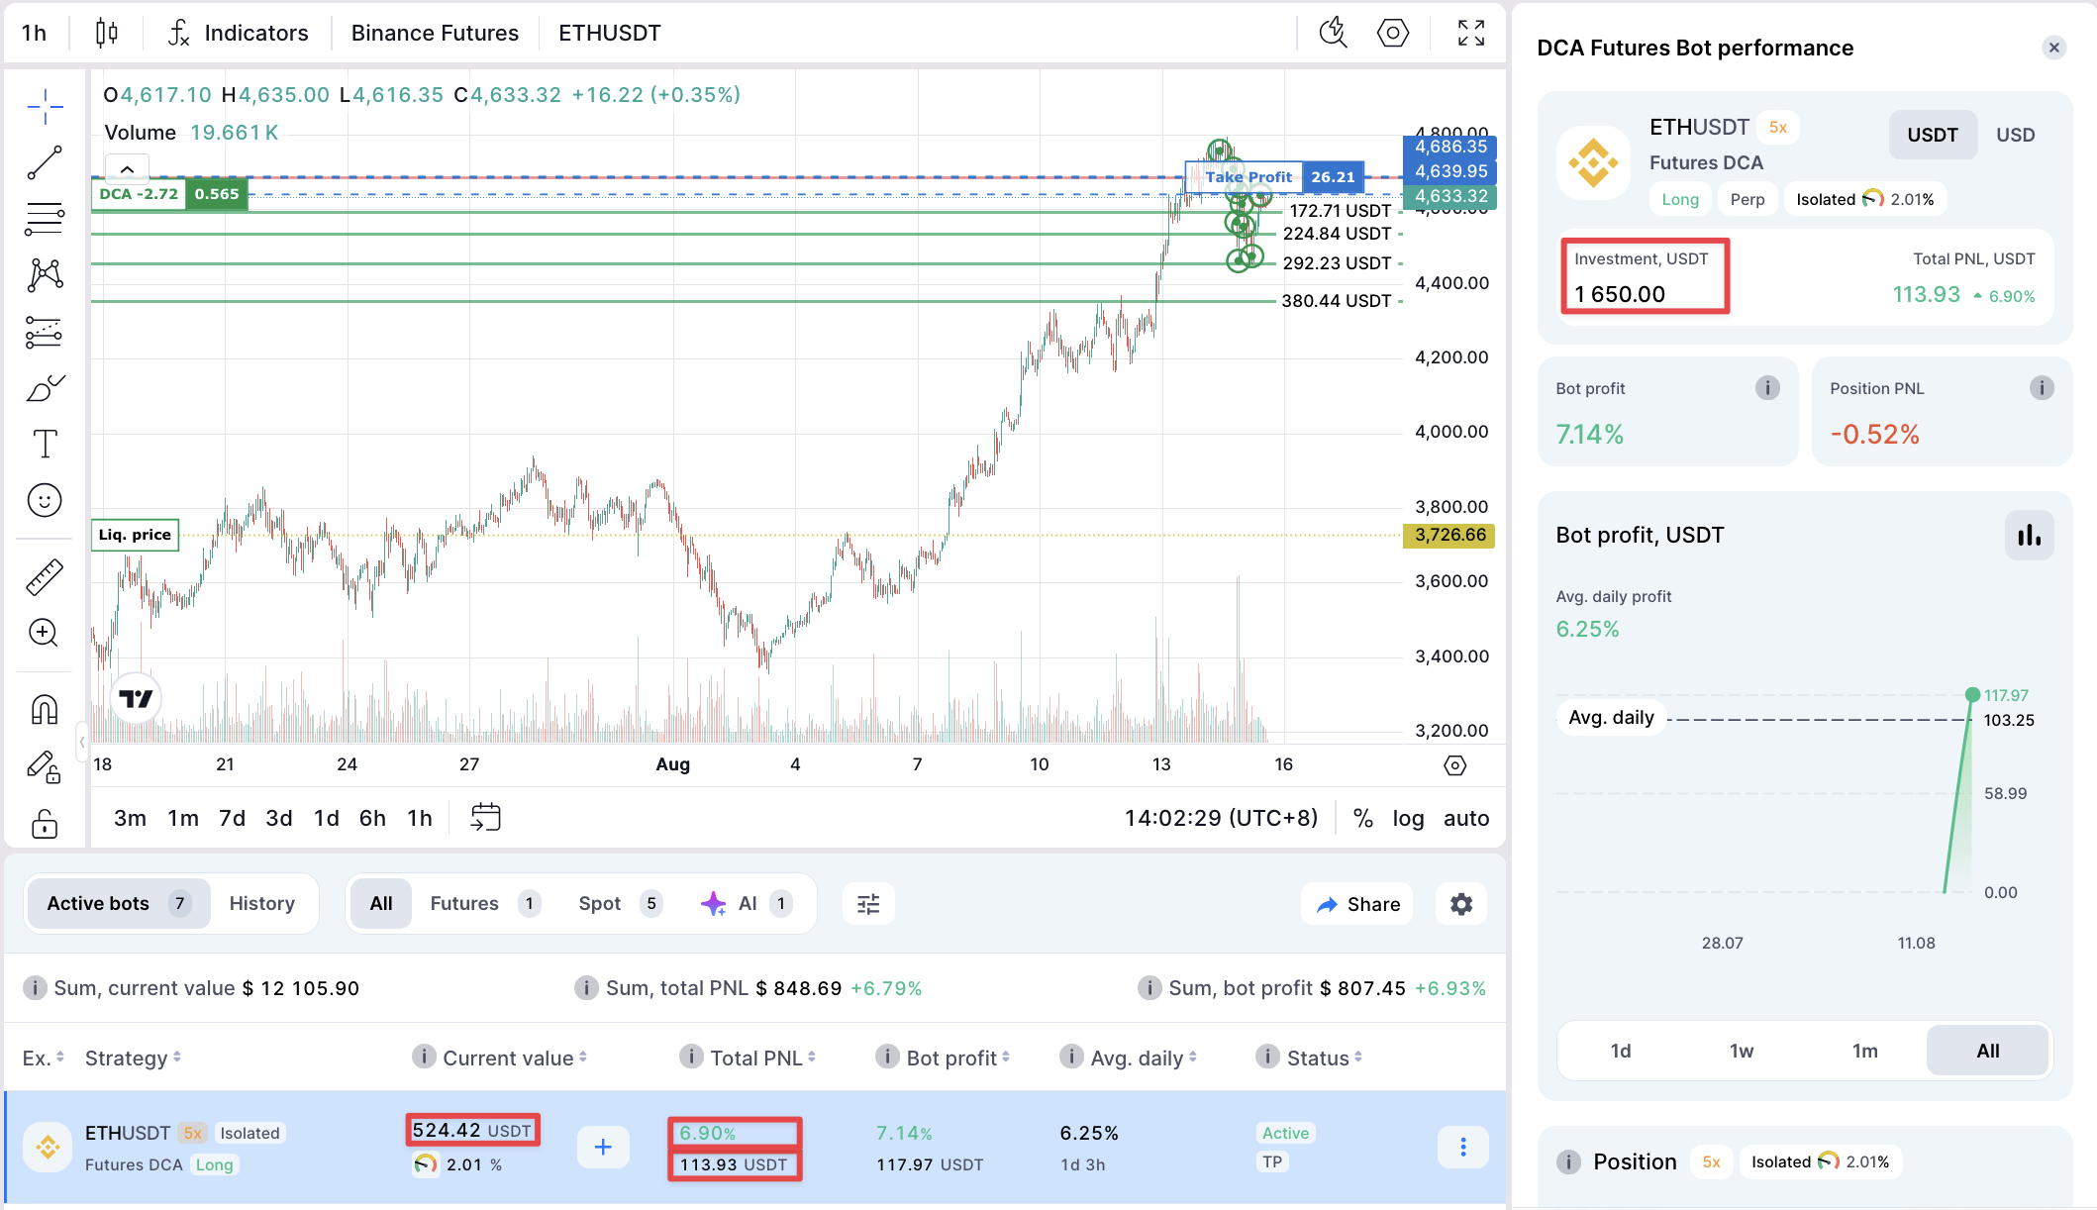Switch performance currency to USD

(x=2015, y=135)
